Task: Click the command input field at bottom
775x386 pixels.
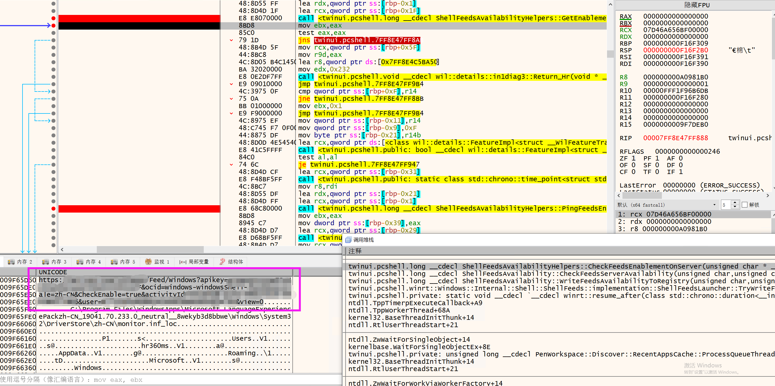Action: (171, 380)
